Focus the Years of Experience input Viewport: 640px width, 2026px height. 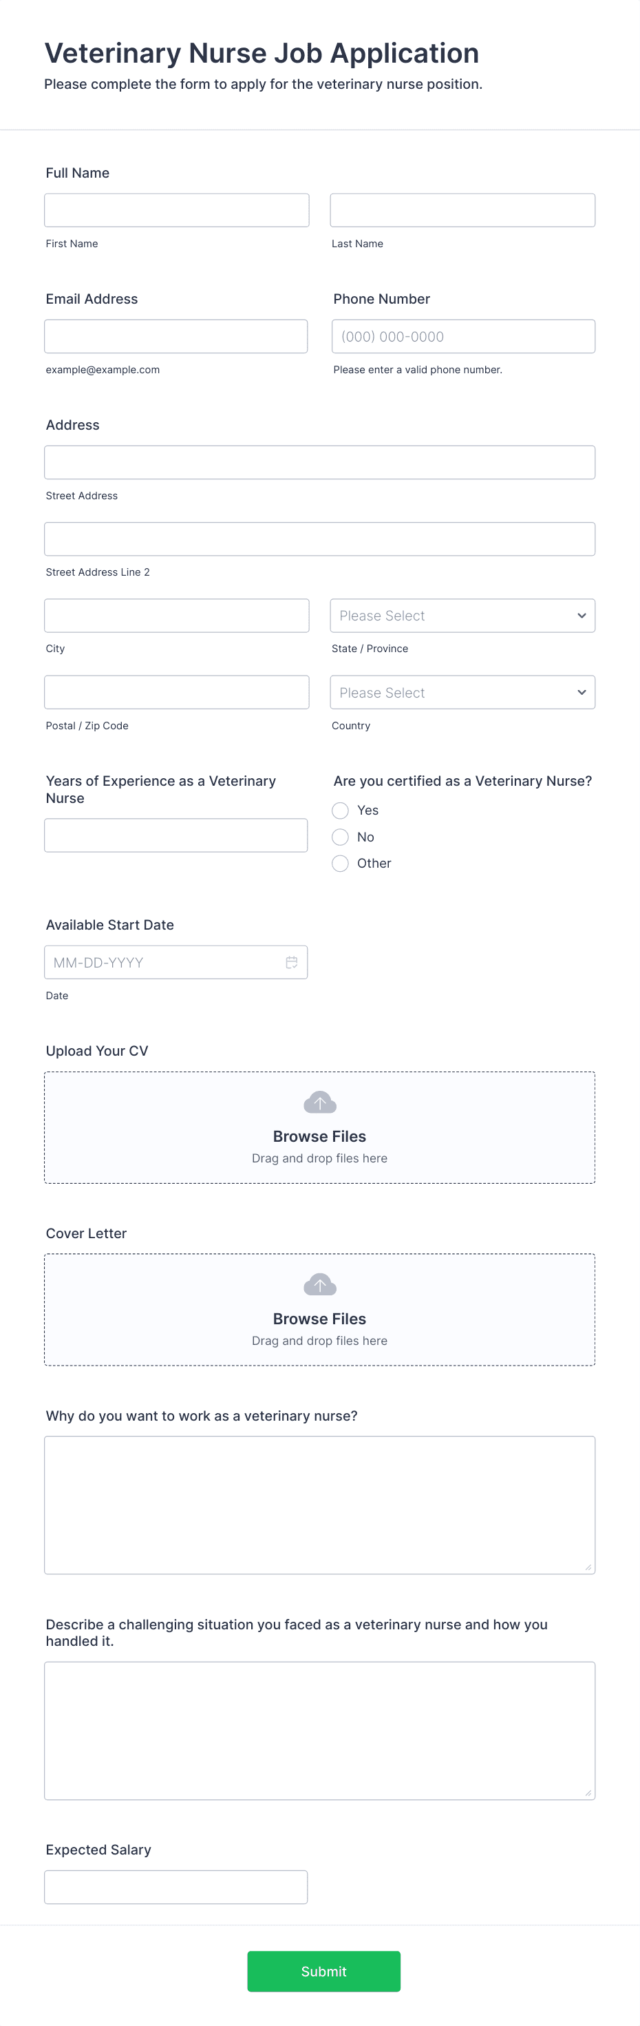[176, 835]
